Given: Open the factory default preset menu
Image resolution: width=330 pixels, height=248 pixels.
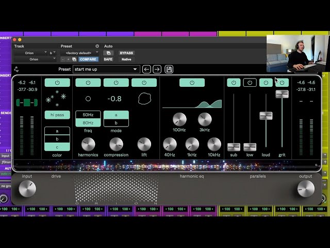Looking at the screenshot, I should [81, 53].
